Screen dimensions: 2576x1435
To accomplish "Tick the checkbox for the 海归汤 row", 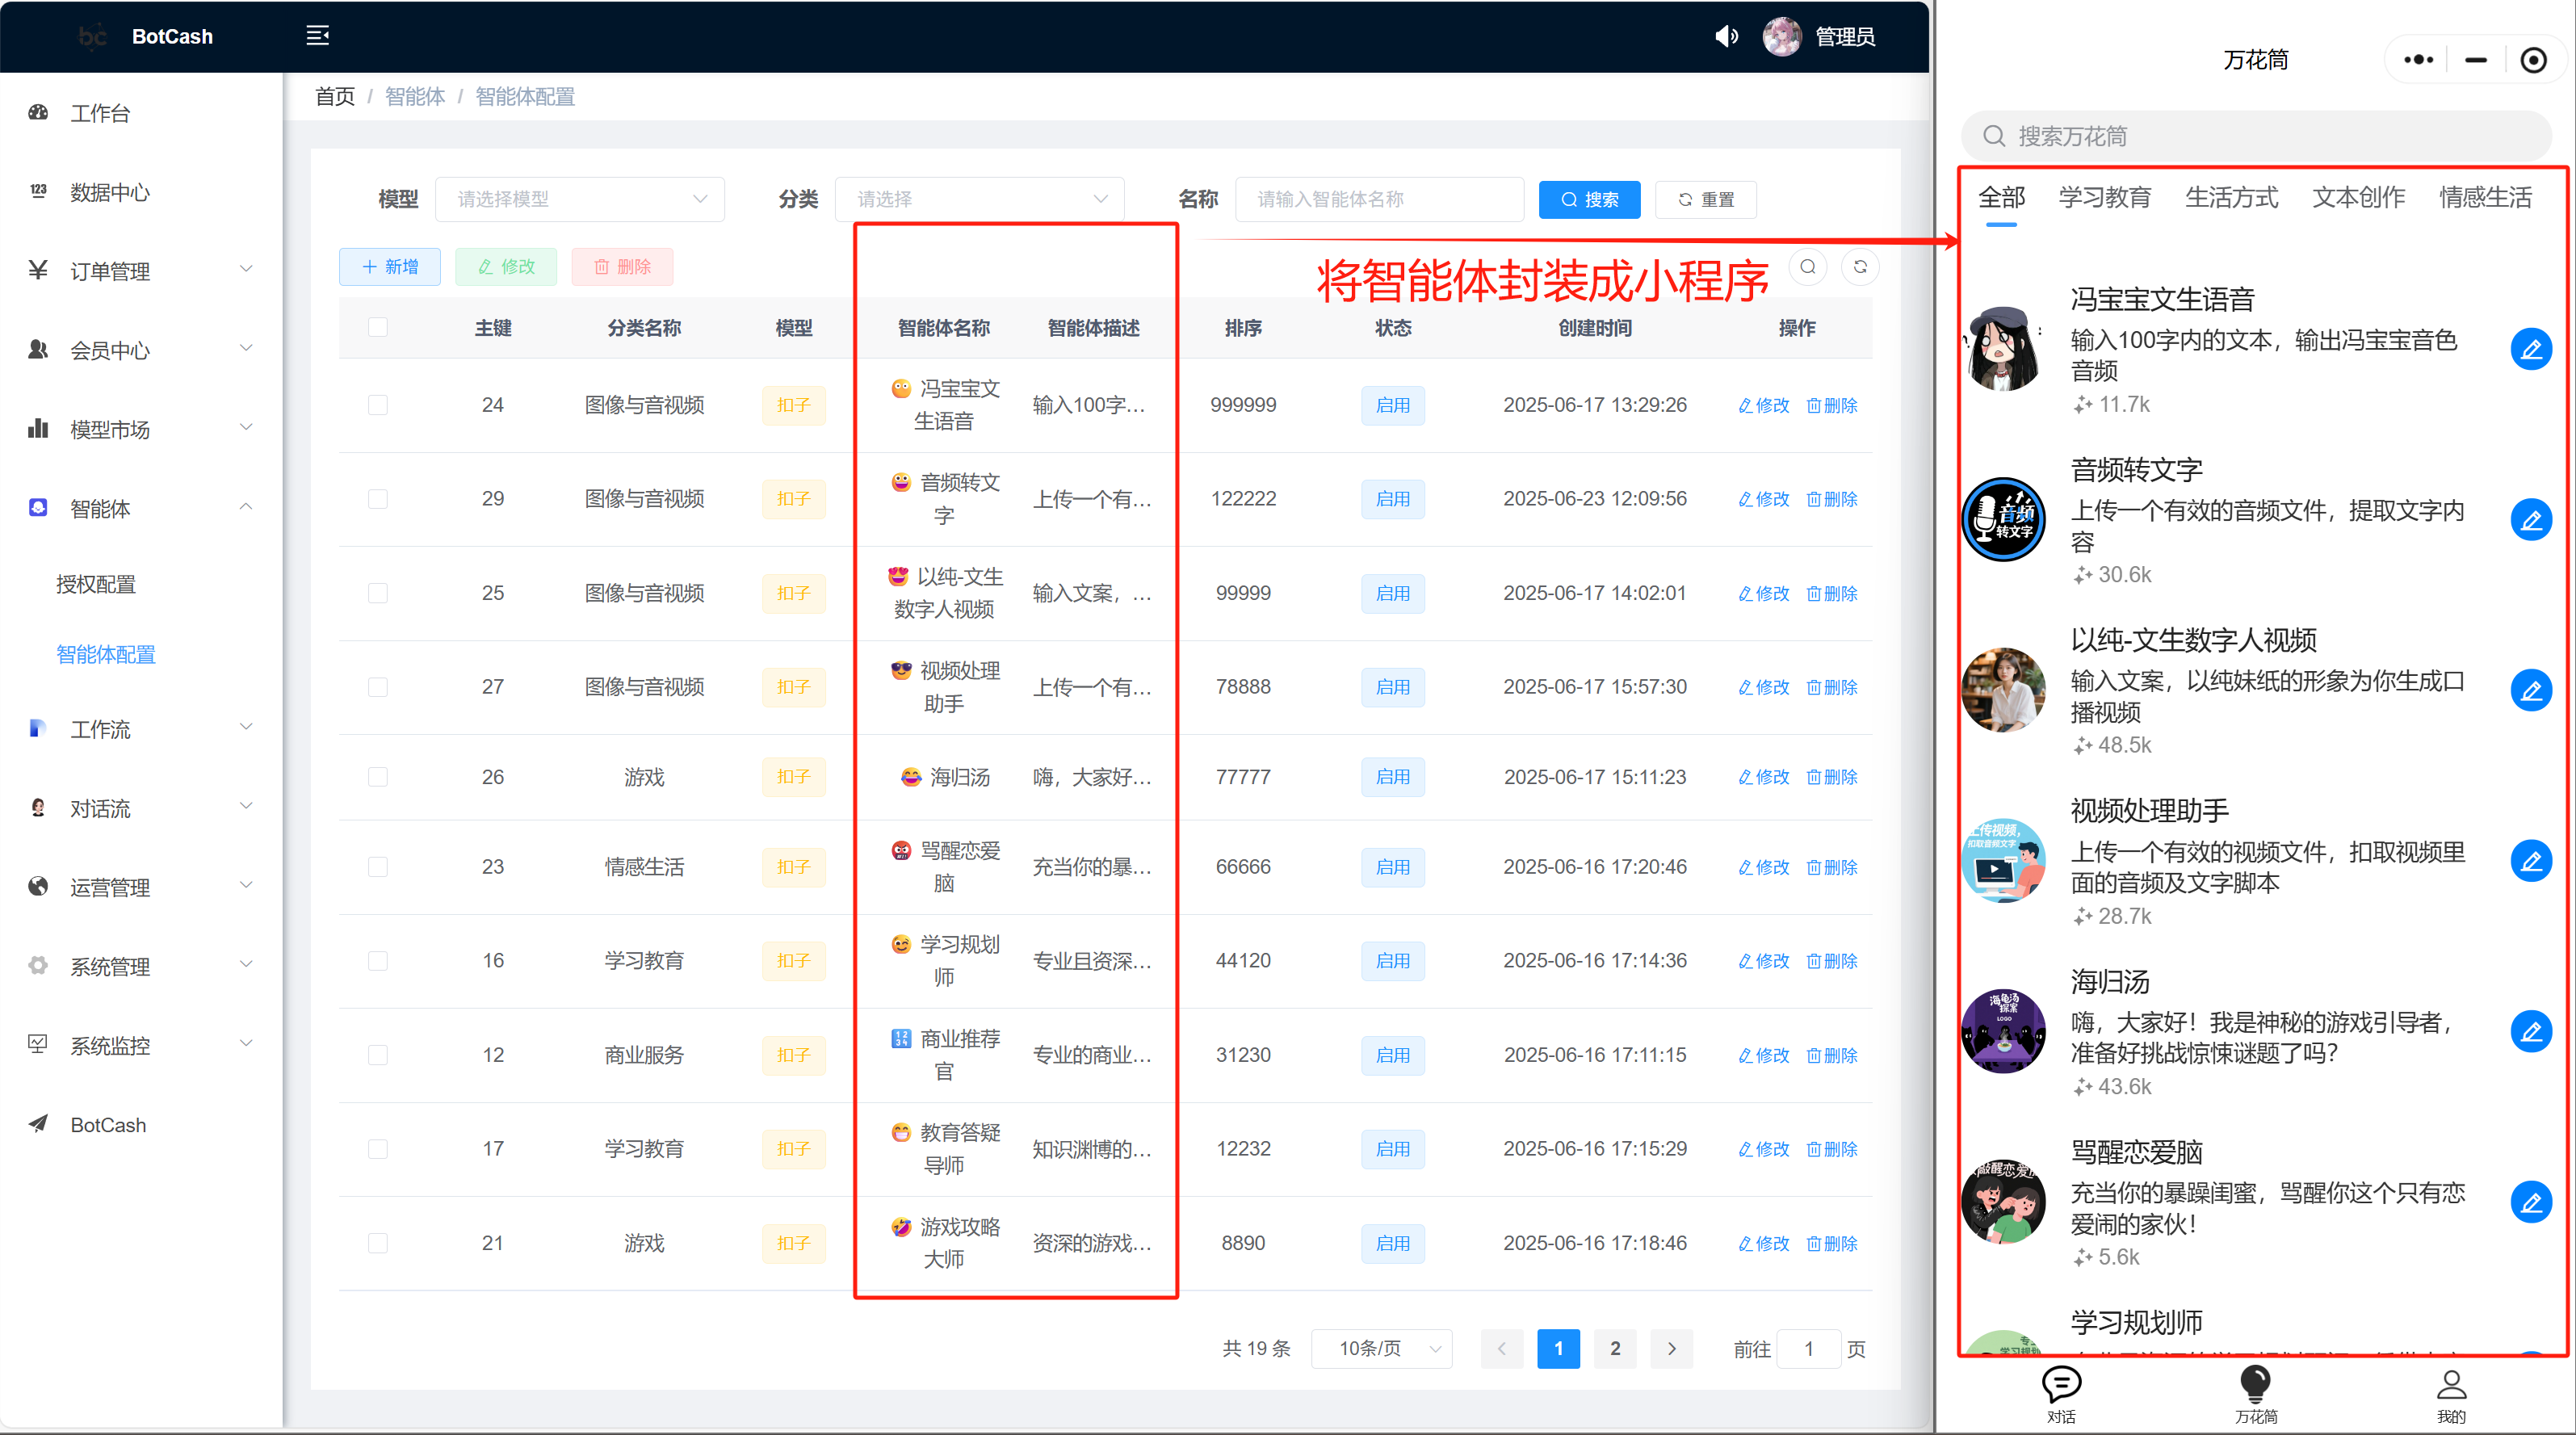I will tap(378, 777).
